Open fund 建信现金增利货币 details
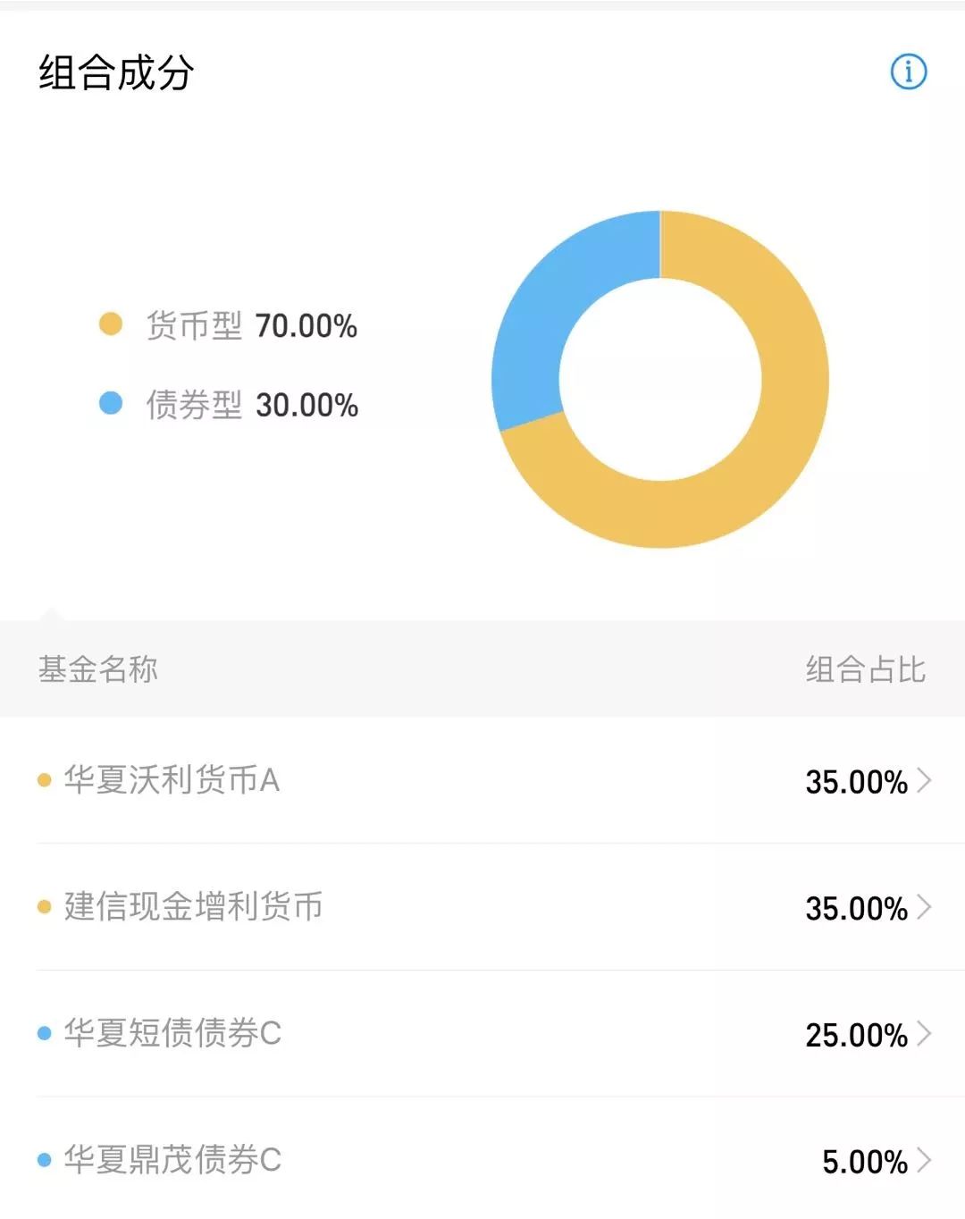 click(x=482, y=907)
